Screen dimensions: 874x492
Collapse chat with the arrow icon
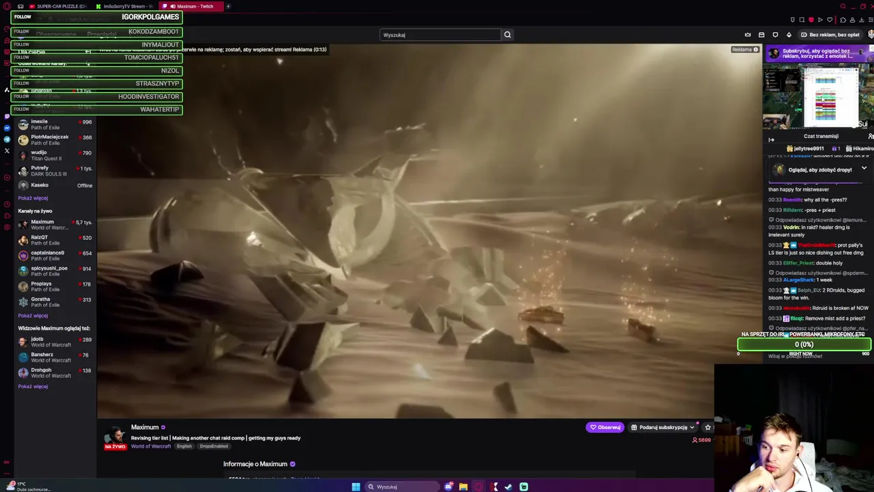(x=772, y=140)
